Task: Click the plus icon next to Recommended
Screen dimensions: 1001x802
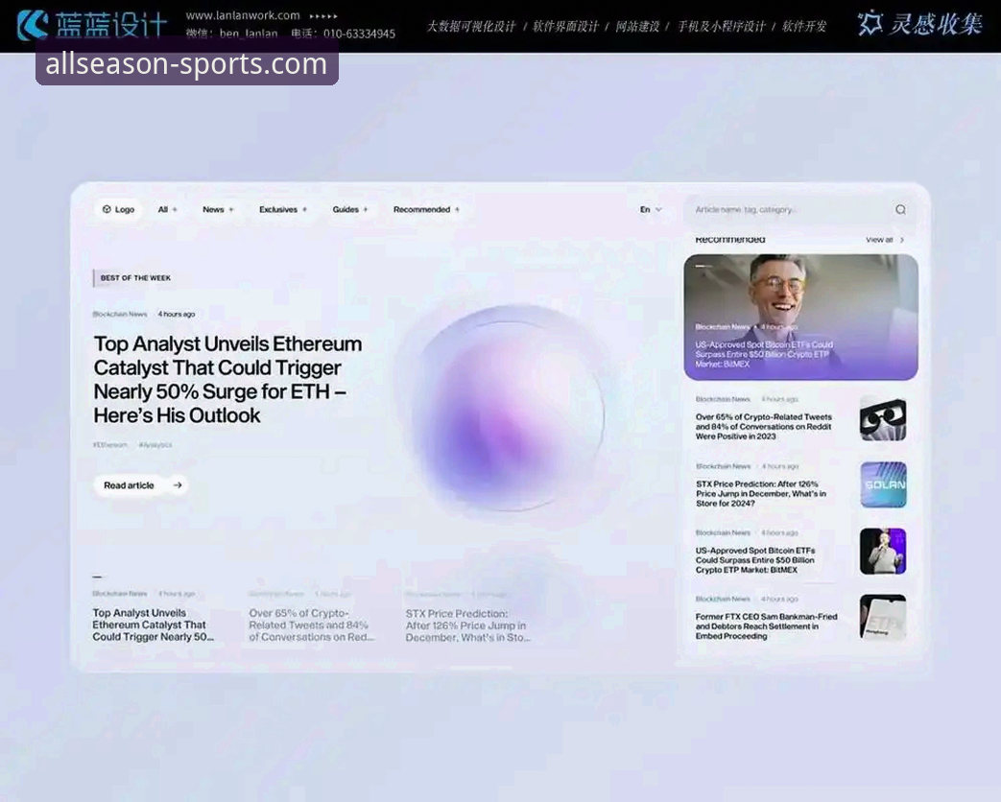Action: tap(457, 210)
